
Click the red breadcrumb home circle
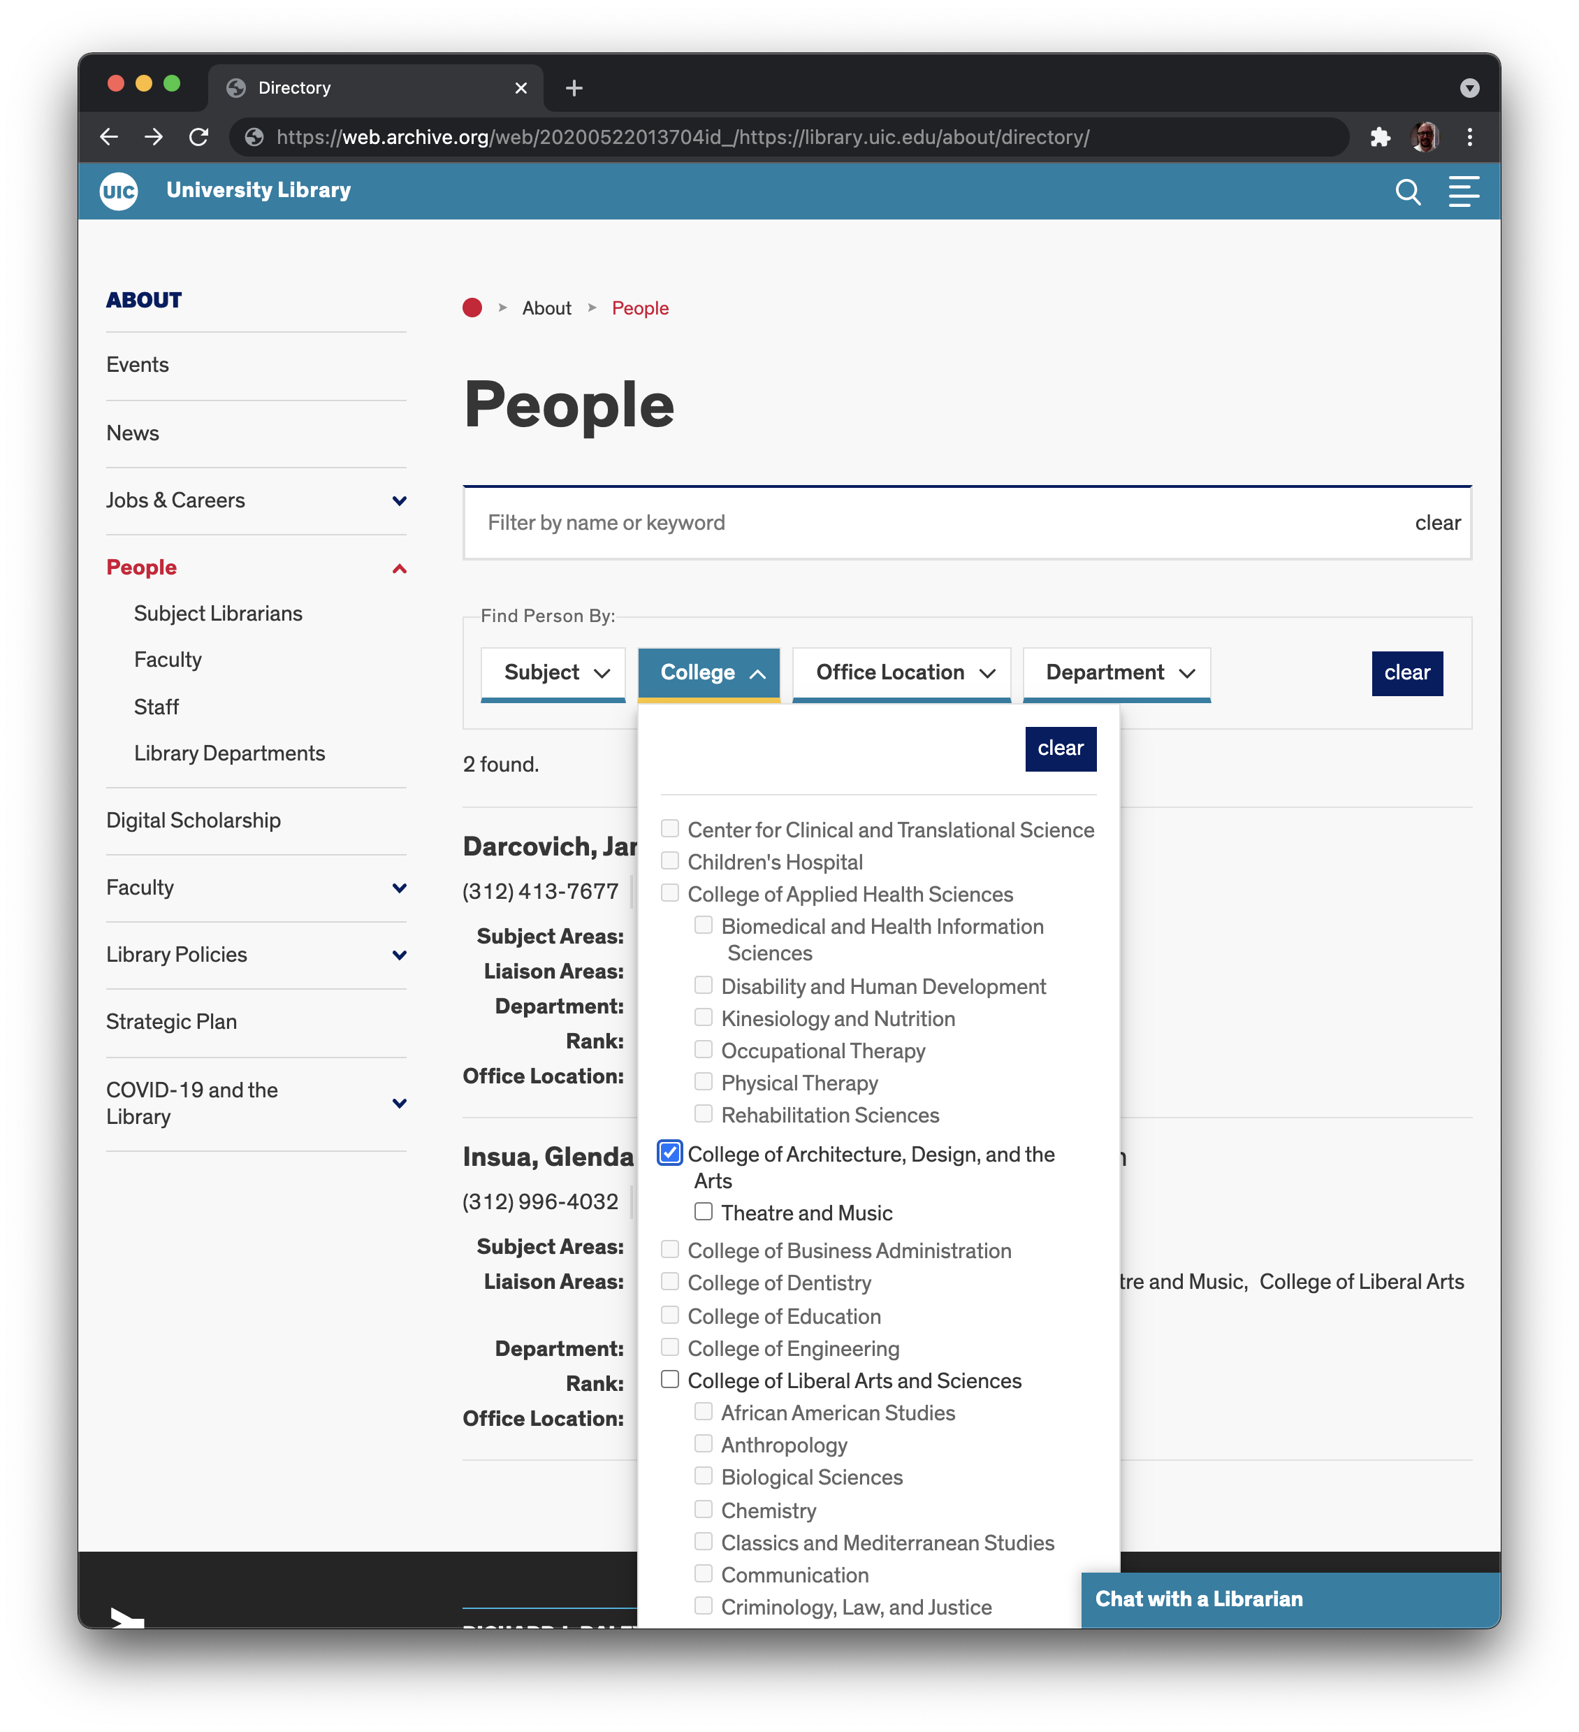click(x=472, y=308)
